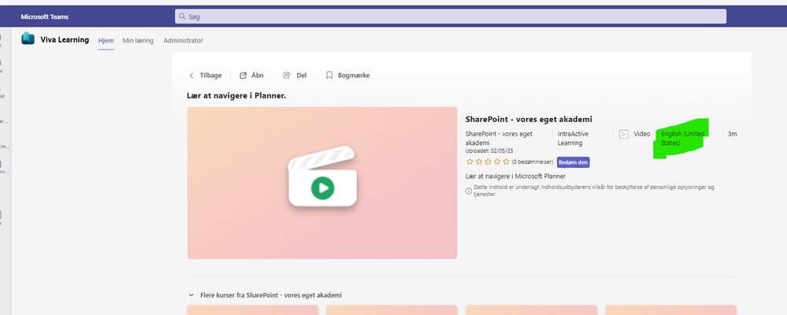The width and height of the screenshot is (787, 315).
Task: Select the fifth rating star
Action: tap(506, 162)
